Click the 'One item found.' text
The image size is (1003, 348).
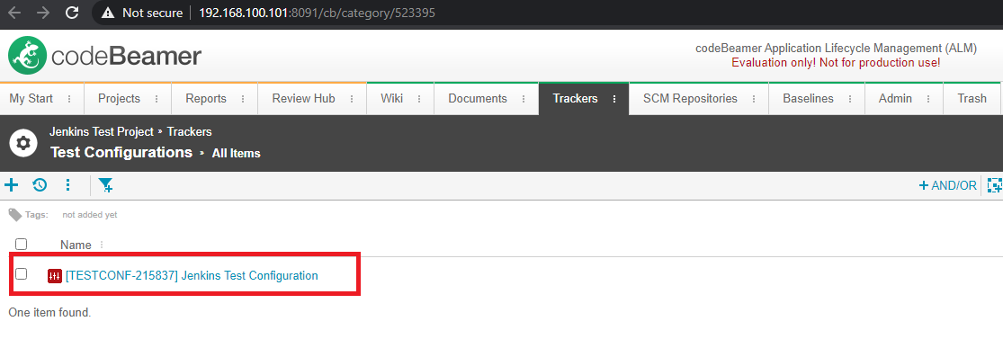coord(49,314)
